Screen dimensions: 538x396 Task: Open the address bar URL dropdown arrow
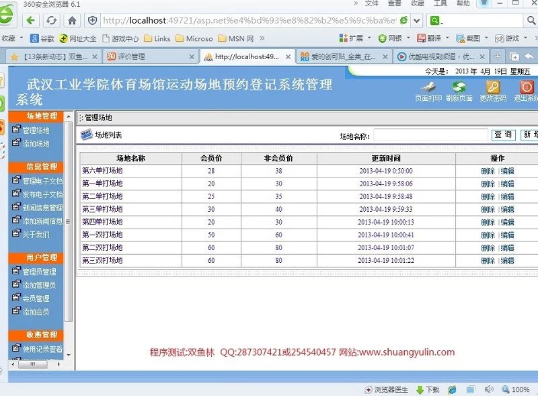click(417, 20)
